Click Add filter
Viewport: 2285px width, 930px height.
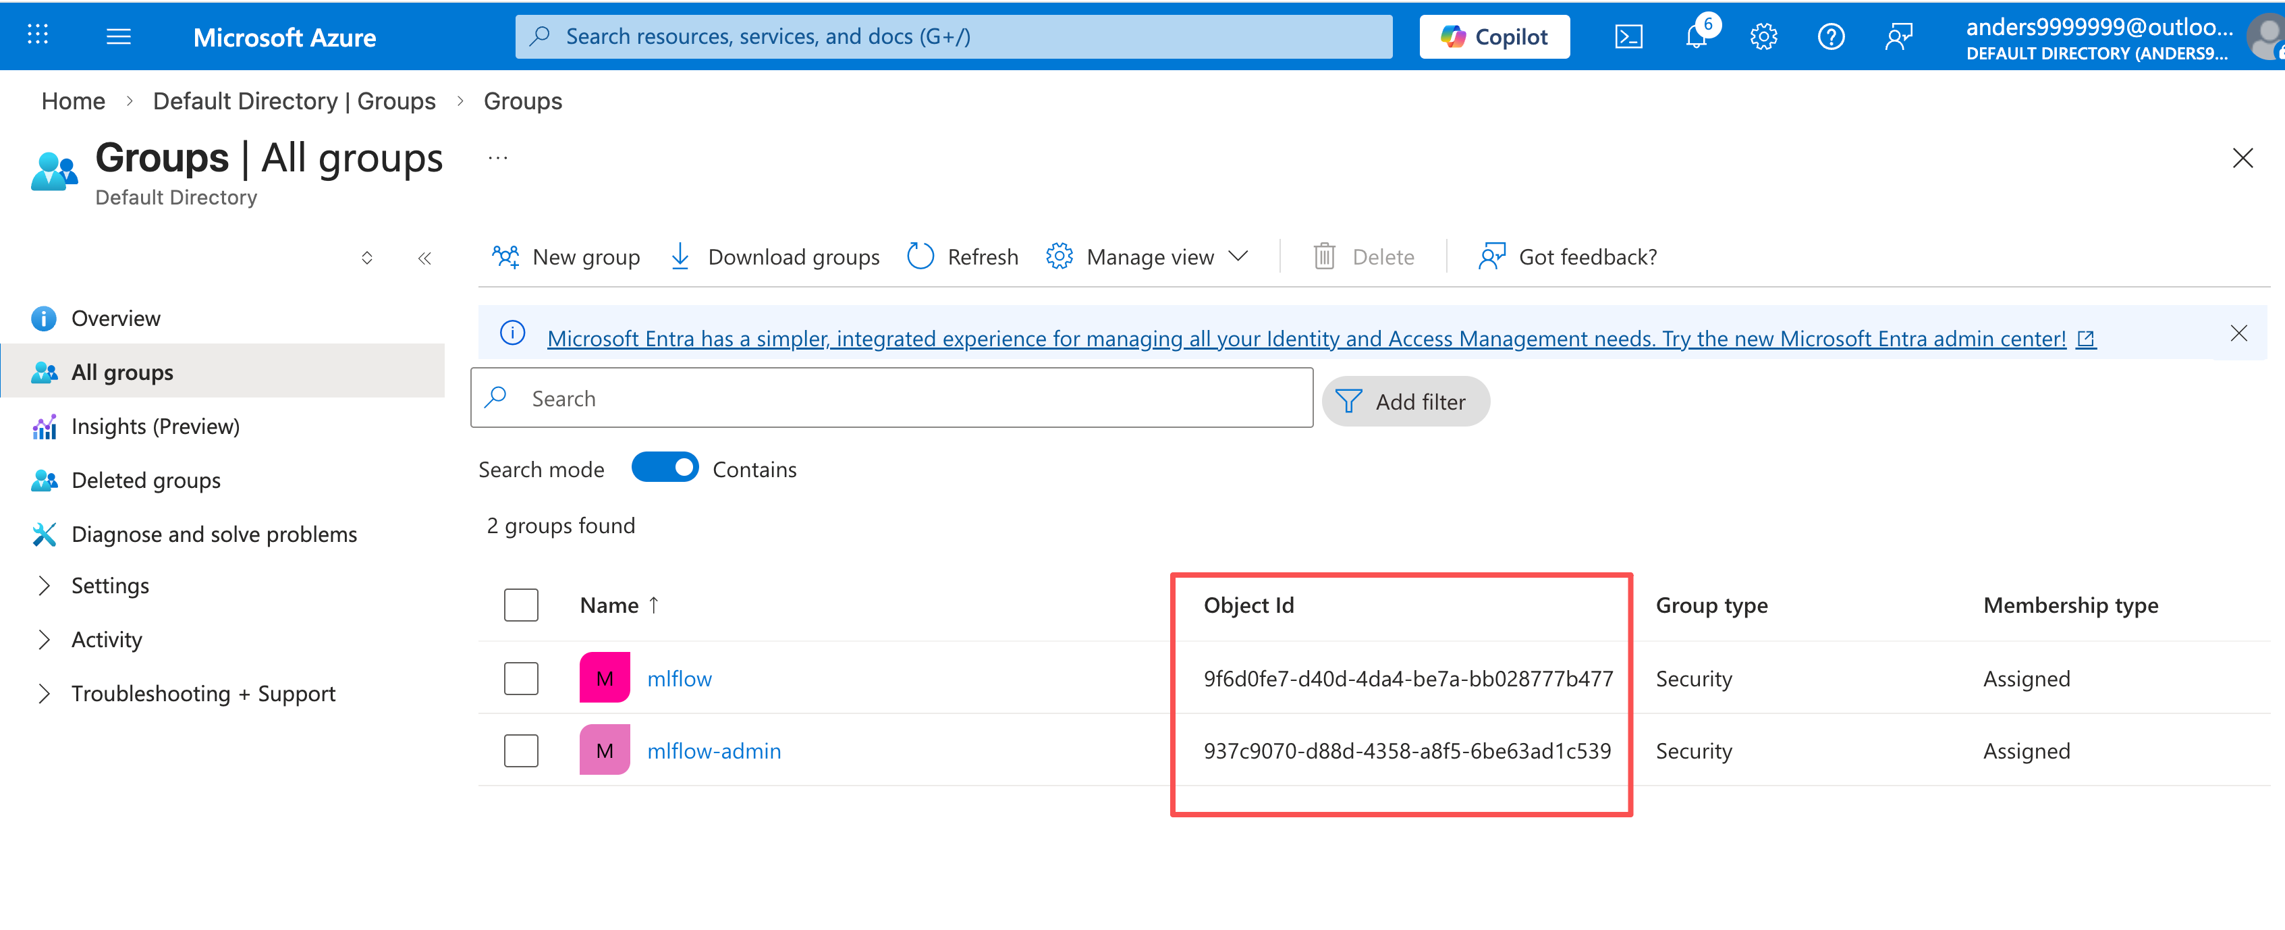[x=1406, y=401]
